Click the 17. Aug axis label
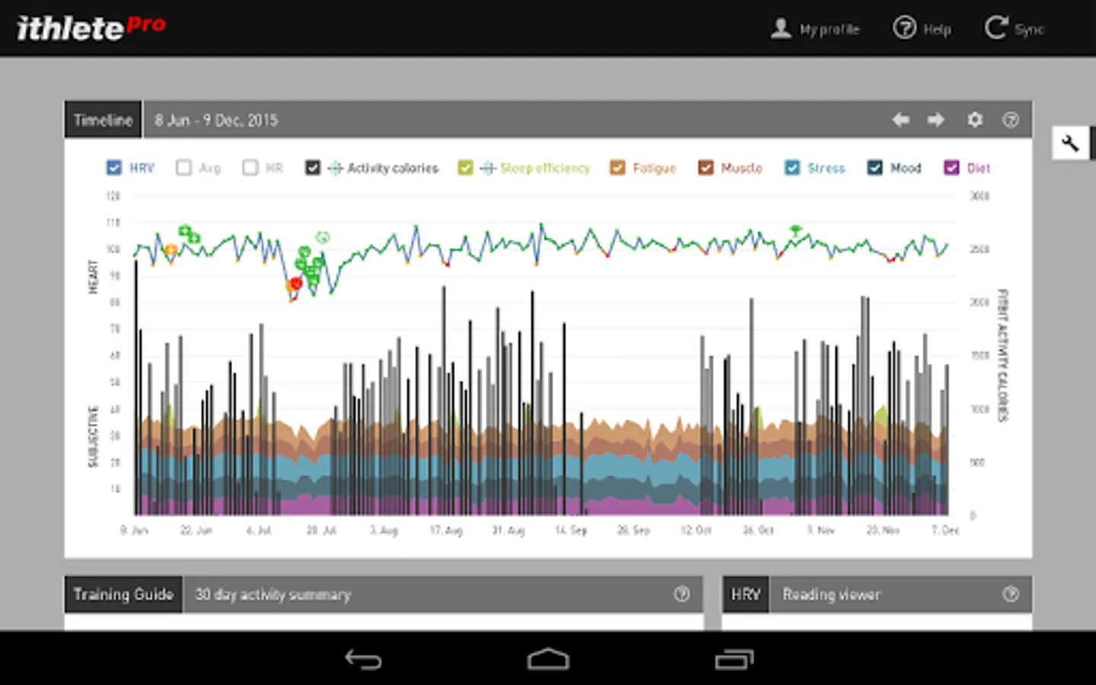The height and width of the screenshot is (685, 1096). [x=446, y=530]
